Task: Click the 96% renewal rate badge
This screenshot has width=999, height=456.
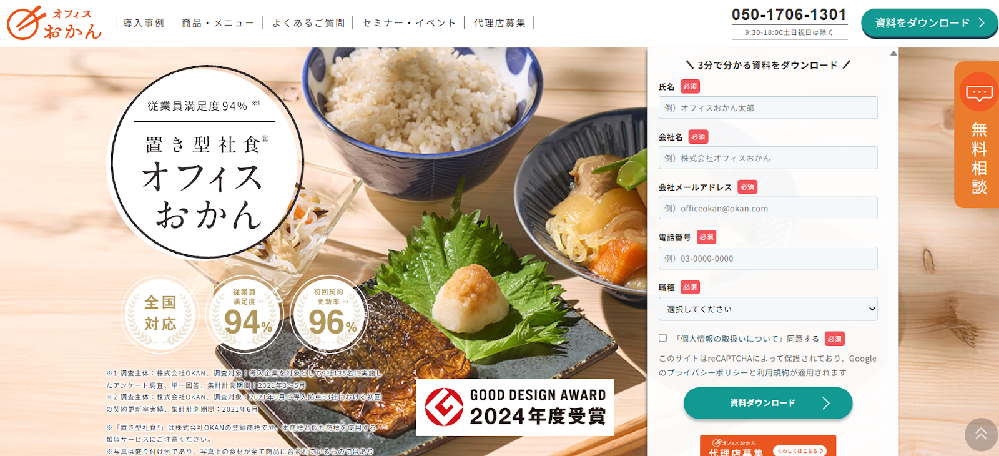Action: tap(329, 314)
